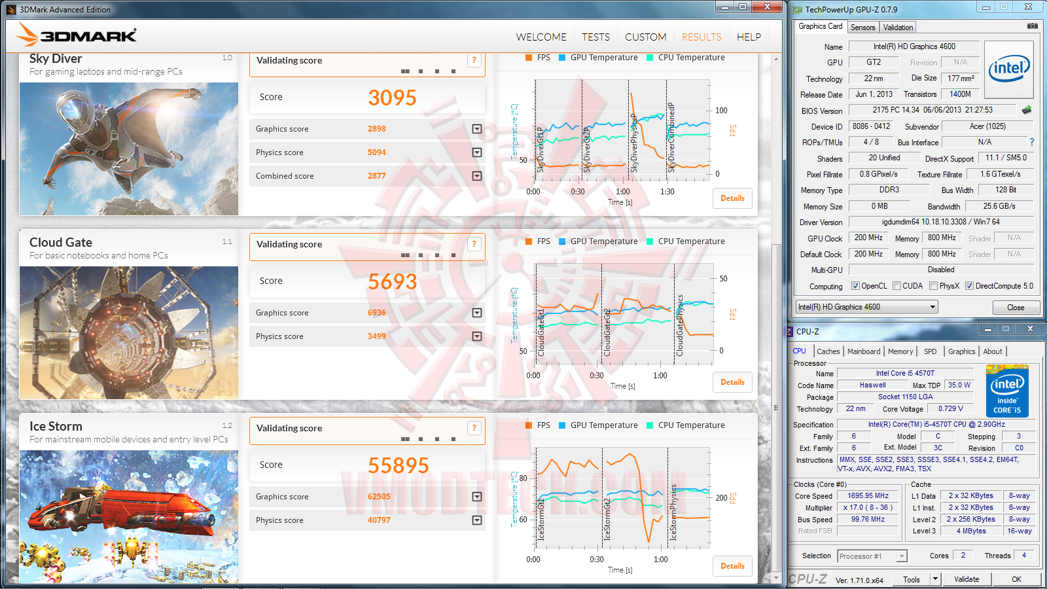Click the Intel logo in GPU-Z
The width and height of the screenshot is (1047, 589).
1008,69
